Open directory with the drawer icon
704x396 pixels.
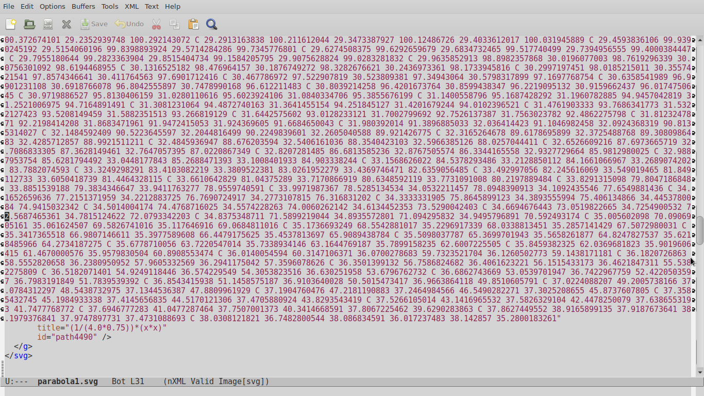coord(48,24)
